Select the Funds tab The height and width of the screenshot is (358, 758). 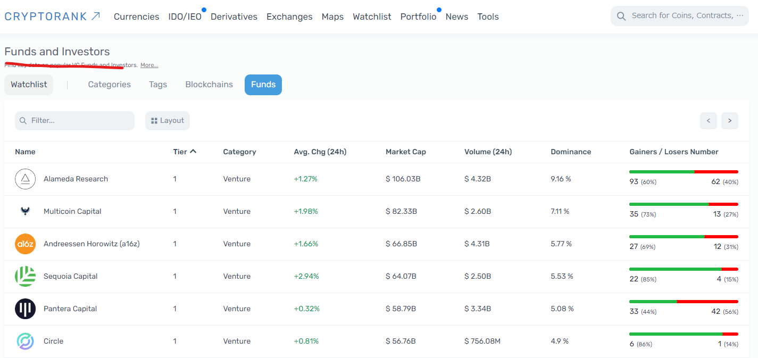[x=263, y=85]
